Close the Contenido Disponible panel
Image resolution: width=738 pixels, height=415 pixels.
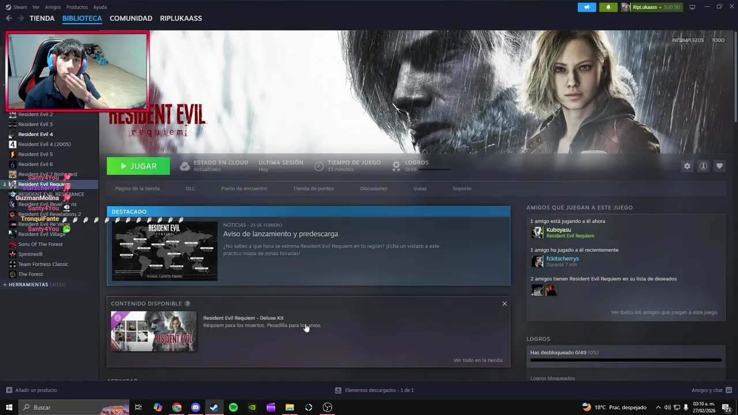click(x=504, y=304)
